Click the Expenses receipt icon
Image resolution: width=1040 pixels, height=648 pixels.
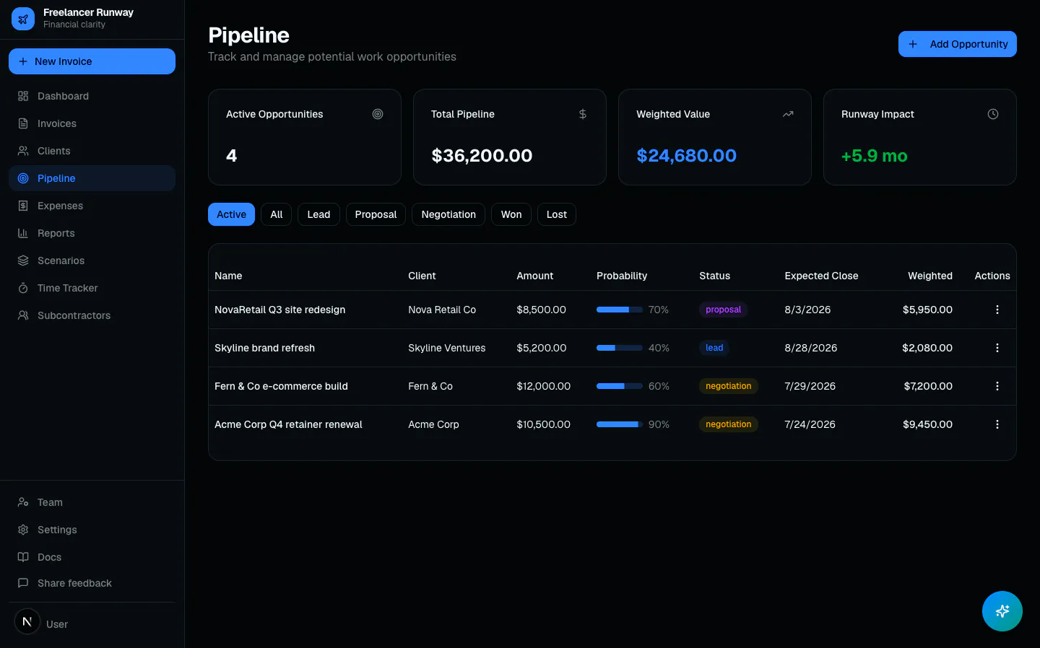[23, 206]
